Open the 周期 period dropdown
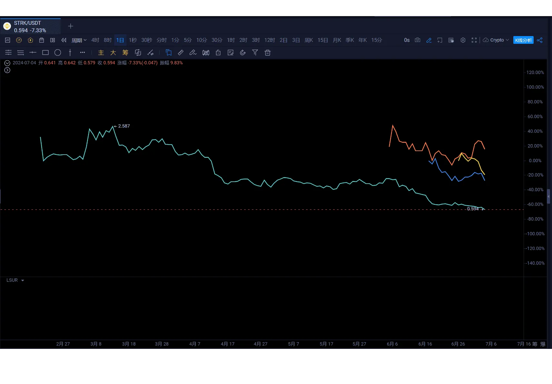552x384 pixels. click(x=79, y=40)
